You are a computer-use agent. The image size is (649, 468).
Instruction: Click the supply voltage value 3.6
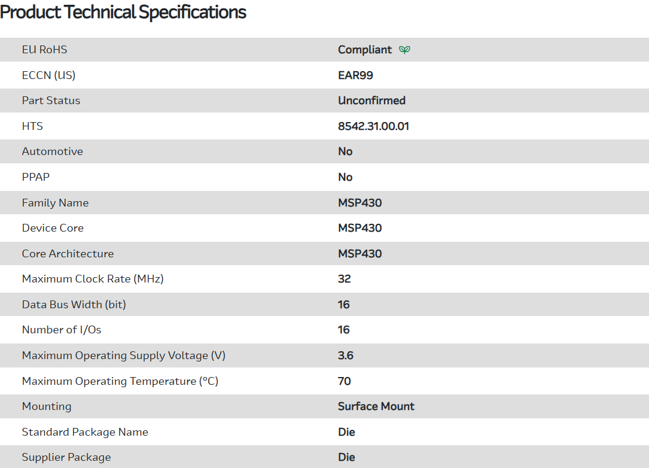pos(345,355)
